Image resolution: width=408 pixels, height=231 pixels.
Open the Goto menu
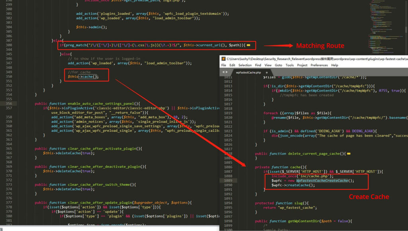tap(279, 65)
